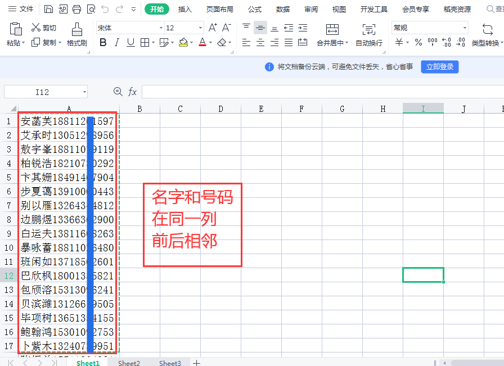The height and width of the screenshot is (366, 504).
Task: Click the eraser clear-format icon
Action: (222, 42)
